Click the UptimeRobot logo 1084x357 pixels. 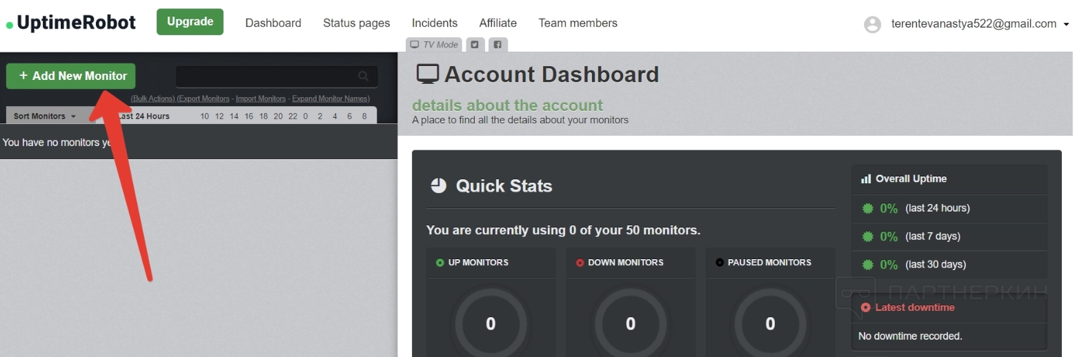[71, 23]
